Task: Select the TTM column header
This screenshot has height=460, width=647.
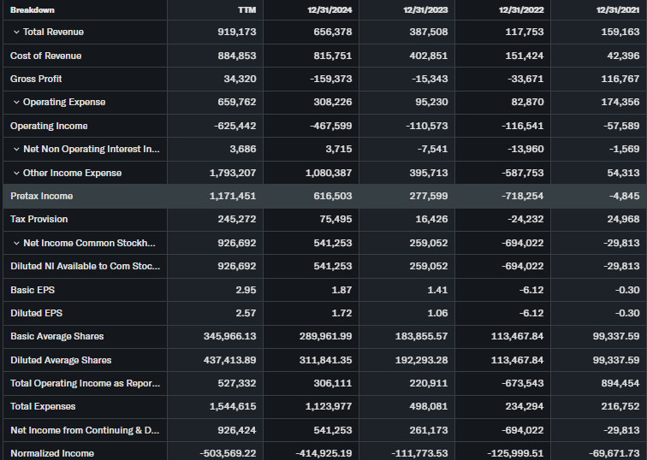Action: click(x=246, y=9)
